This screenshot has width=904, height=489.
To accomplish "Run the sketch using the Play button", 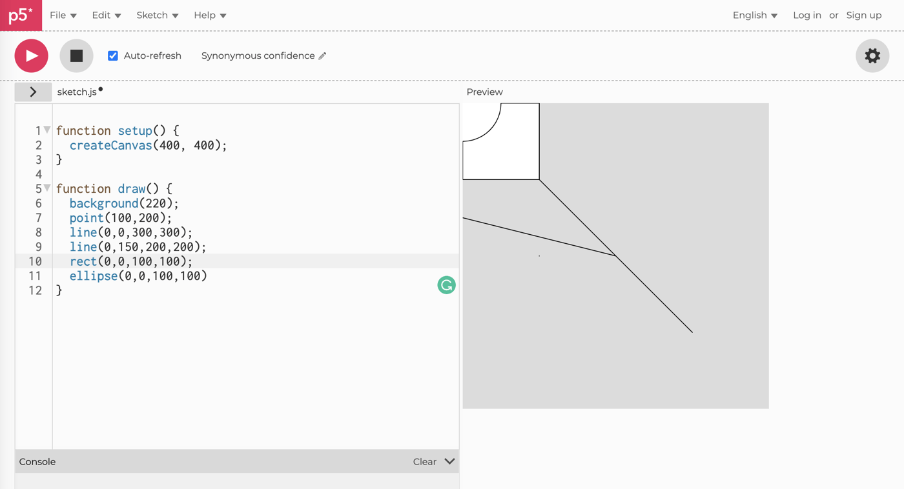I will [30, 55].
